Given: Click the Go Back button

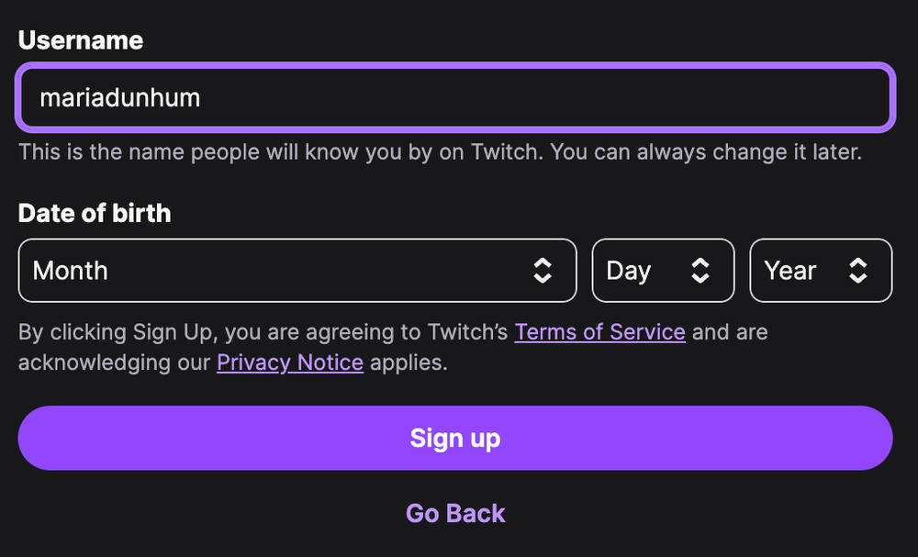Looking at the screenshot, I should pos(455,513).
